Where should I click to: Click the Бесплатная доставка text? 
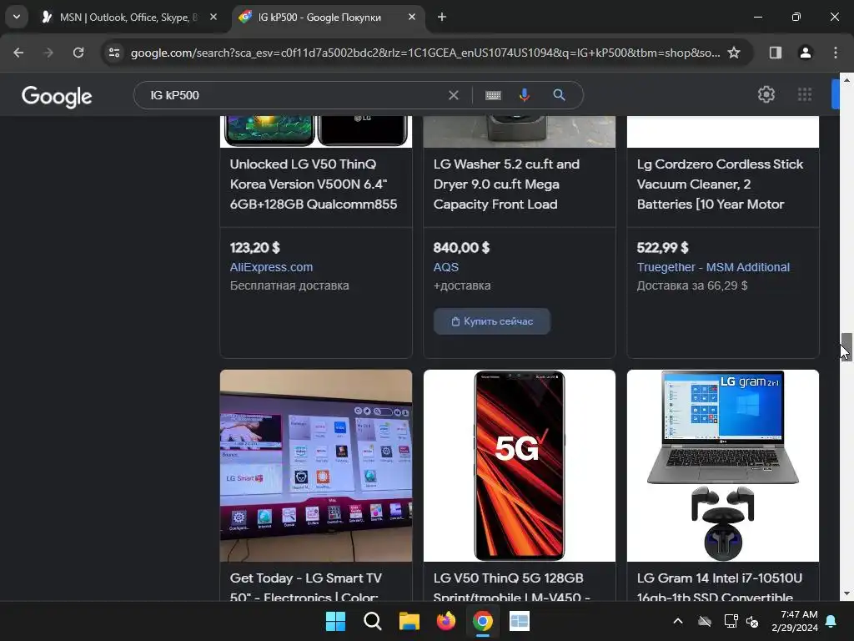pyautogui.click(x=289, y=285)
